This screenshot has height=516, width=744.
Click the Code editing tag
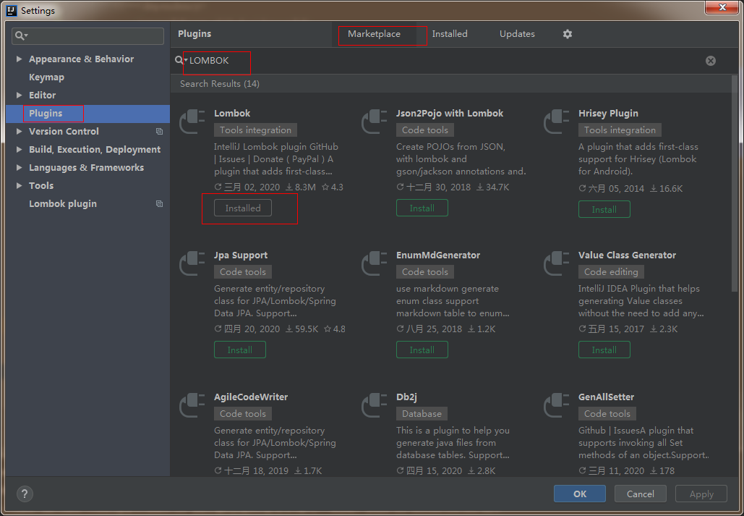611,272
